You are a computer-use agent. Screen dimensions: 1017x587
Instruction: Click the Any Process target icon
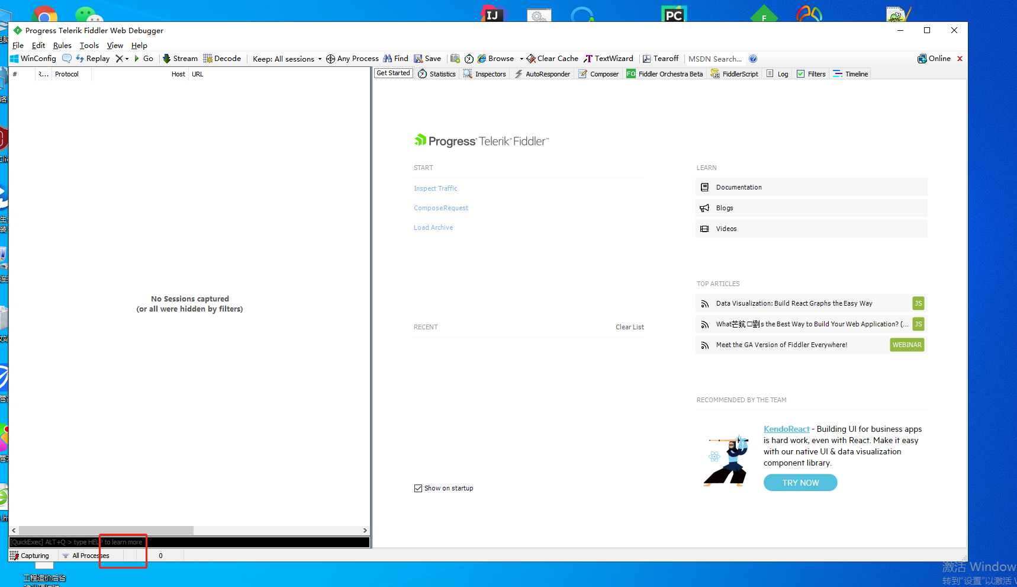(x=330, y=59)
